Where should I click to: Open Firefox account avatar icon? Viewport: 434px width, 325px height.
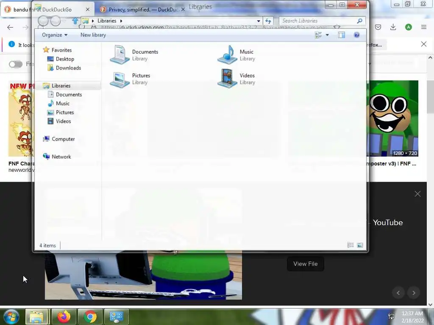(x=408, y=27)
